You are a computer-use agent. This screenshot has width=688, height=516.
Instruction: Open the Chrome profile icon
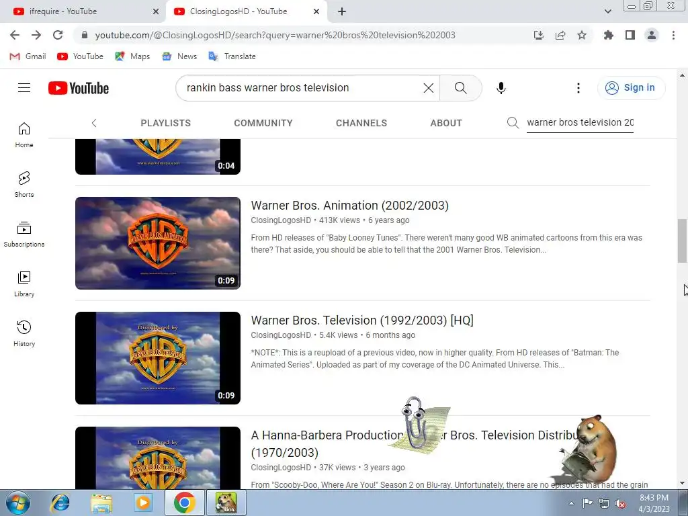coord(652,35)
